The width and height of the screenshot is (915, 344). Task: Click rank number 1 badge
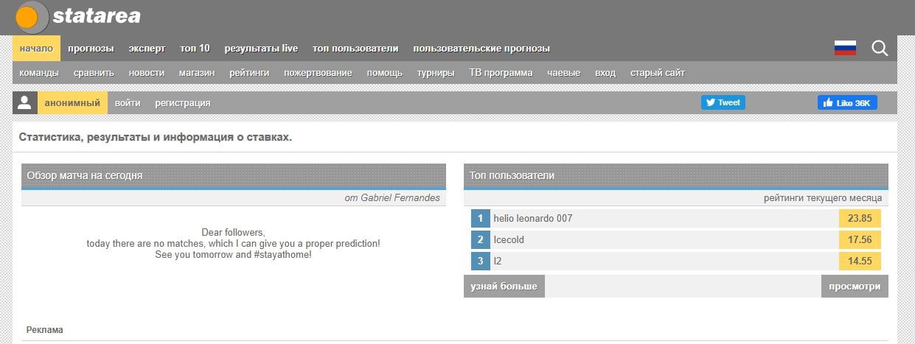(x=480, y=219)
